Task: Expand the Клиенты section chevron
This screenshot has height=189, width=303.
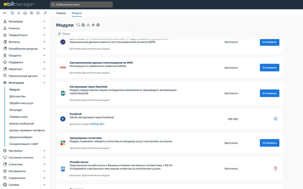Action: click(x=44, y=28)
